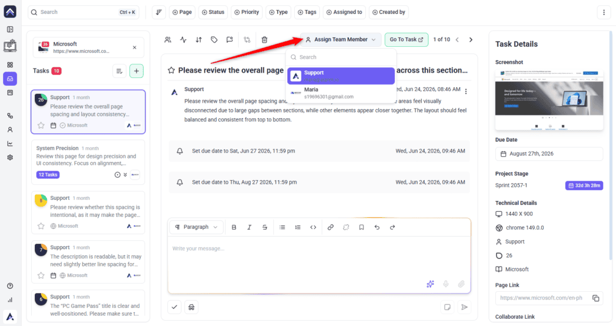
Task: Star the Support task numbered 8
Action: 41,226
